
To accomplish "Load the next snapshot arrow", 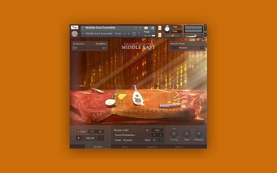I will click(x=129, y=34).
